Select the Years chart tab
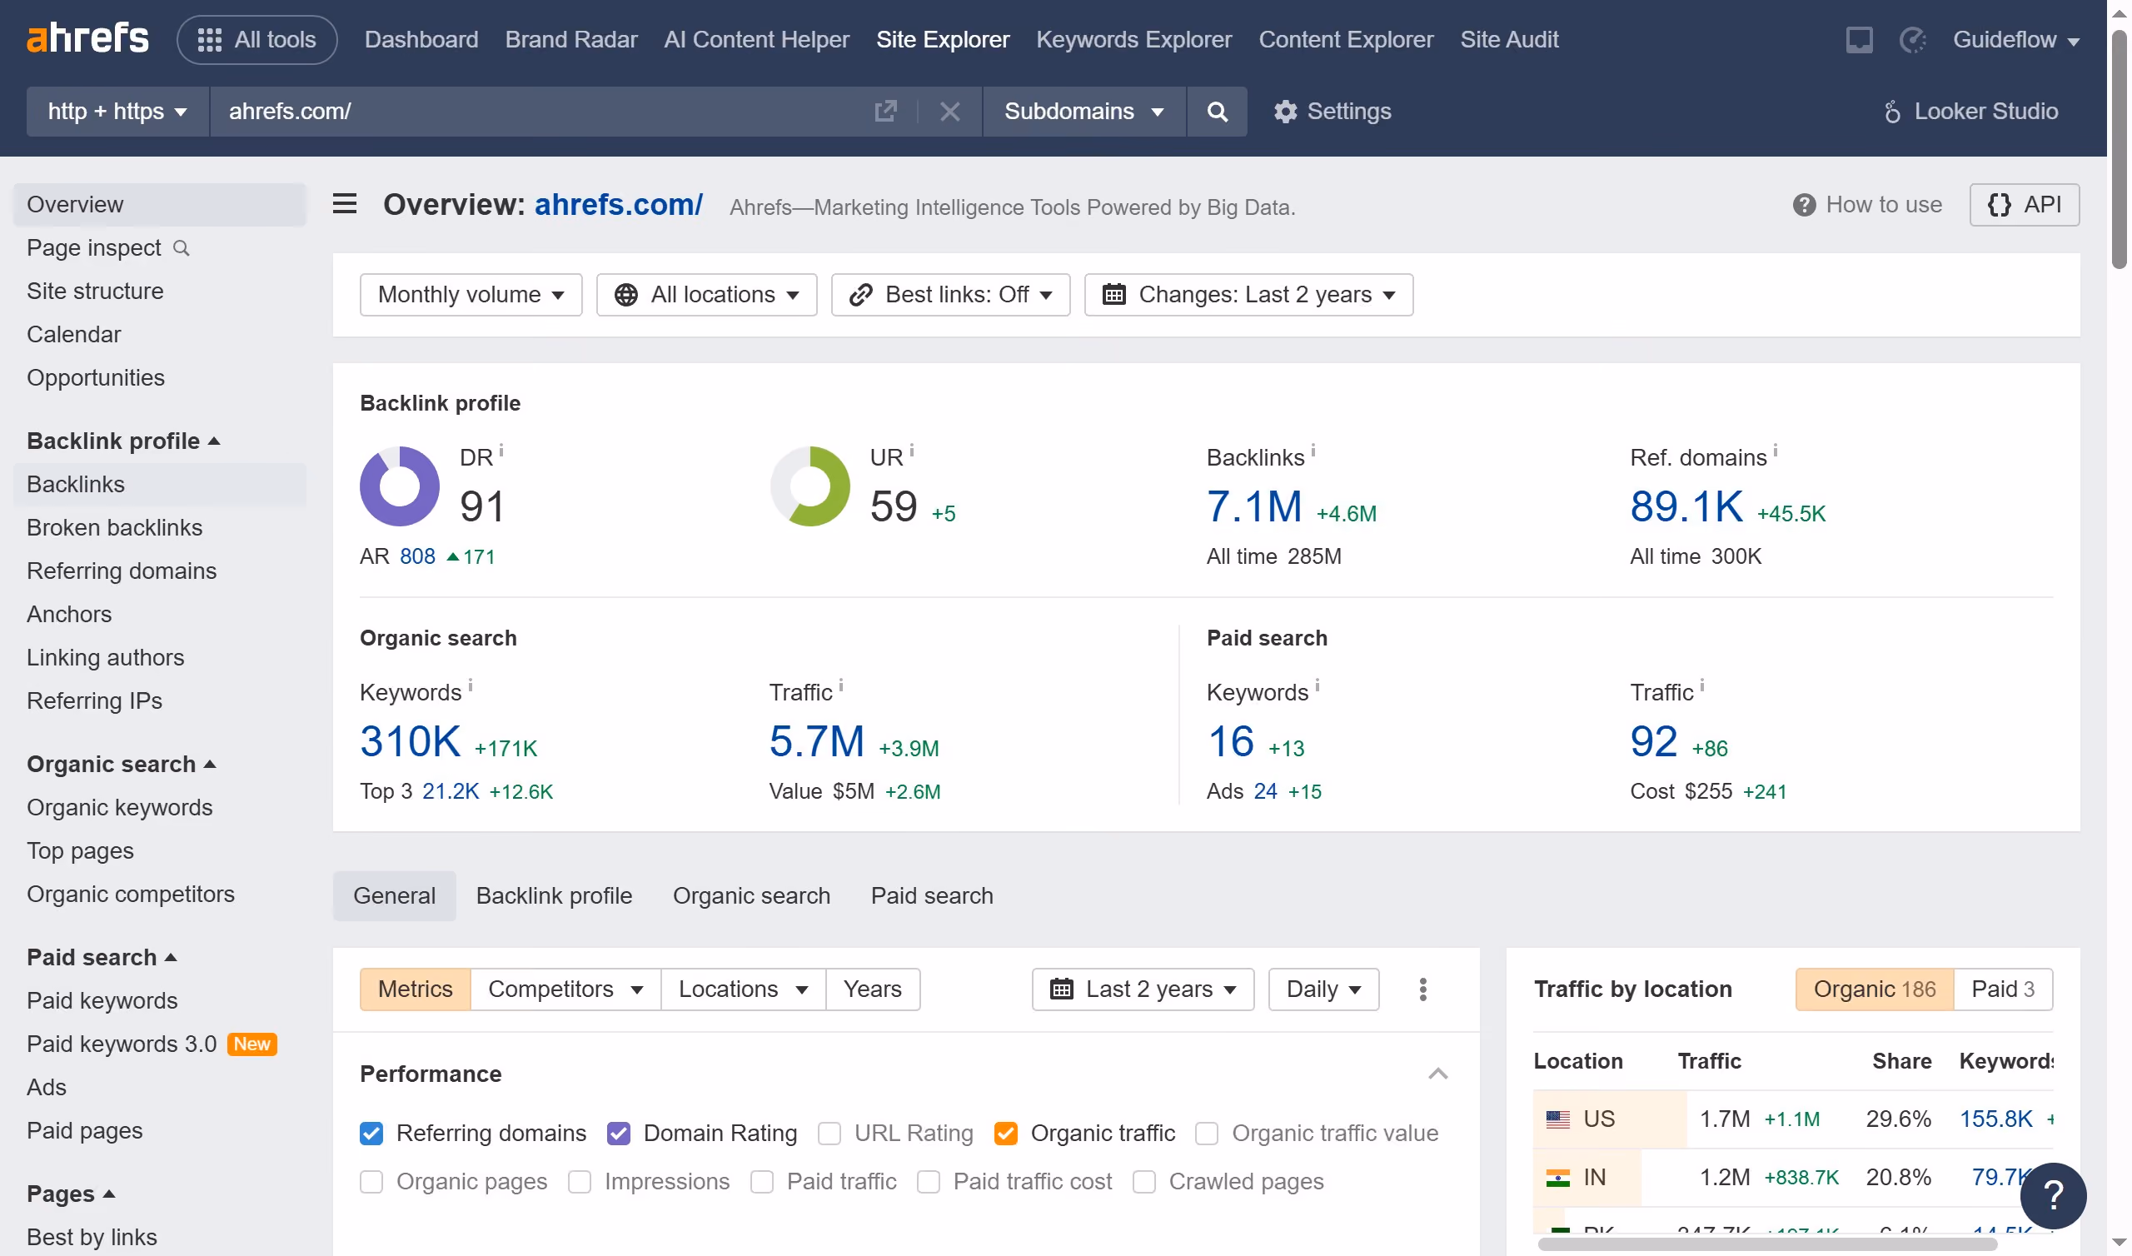This screenshot has height=1256, width=2132. [x=872, y=989]
